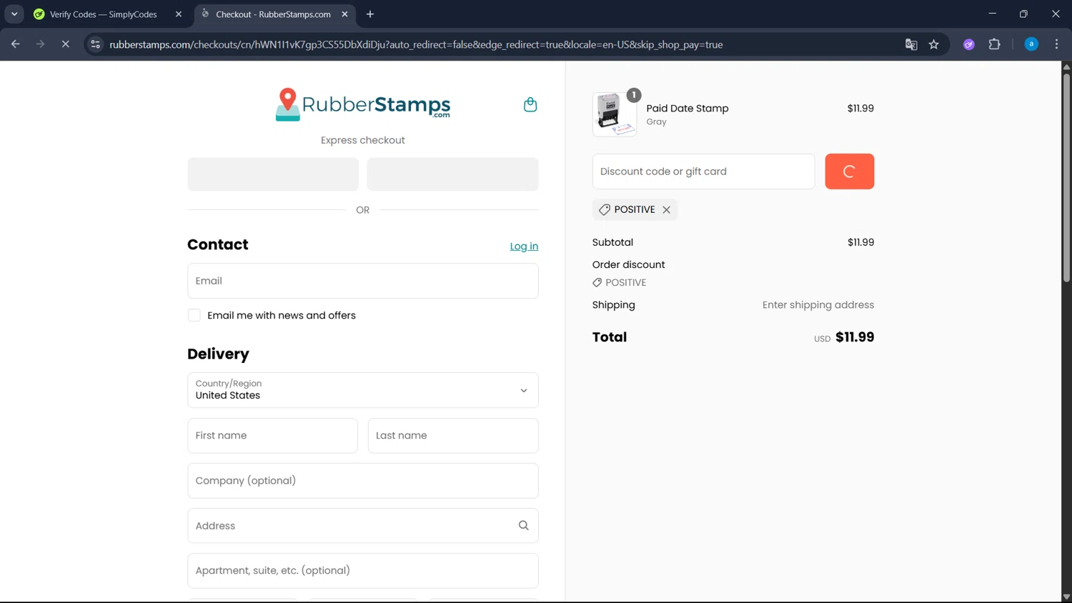Focus the Email input field
The height and width of the screenshot is (603, 1072).
[x=363, y=281]
